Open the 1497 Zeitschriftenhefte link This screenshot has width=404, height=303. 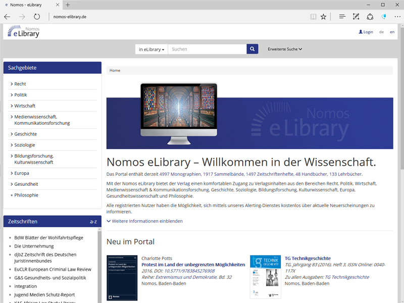(x=270, y=174)
